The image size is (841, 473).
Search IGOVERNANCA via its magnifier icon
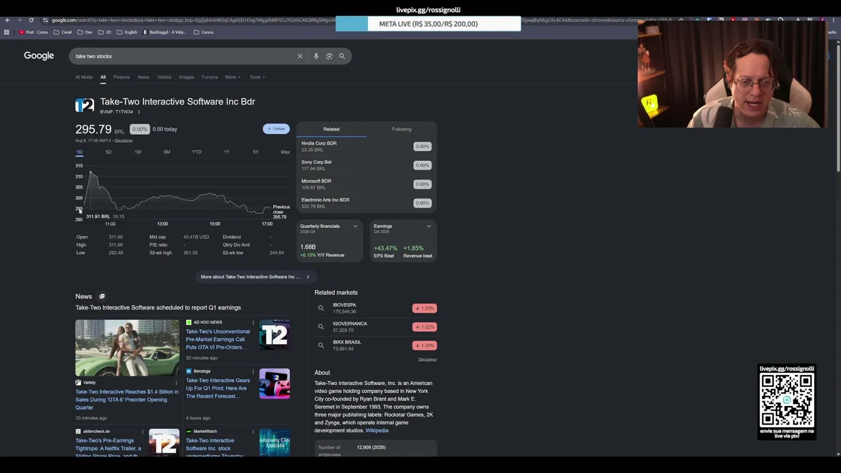click(321, 327)
